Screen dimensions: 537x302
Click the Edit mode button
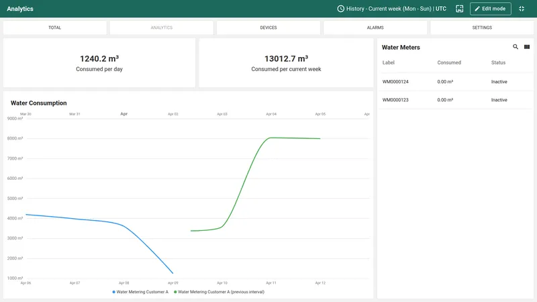pos(491,9)
